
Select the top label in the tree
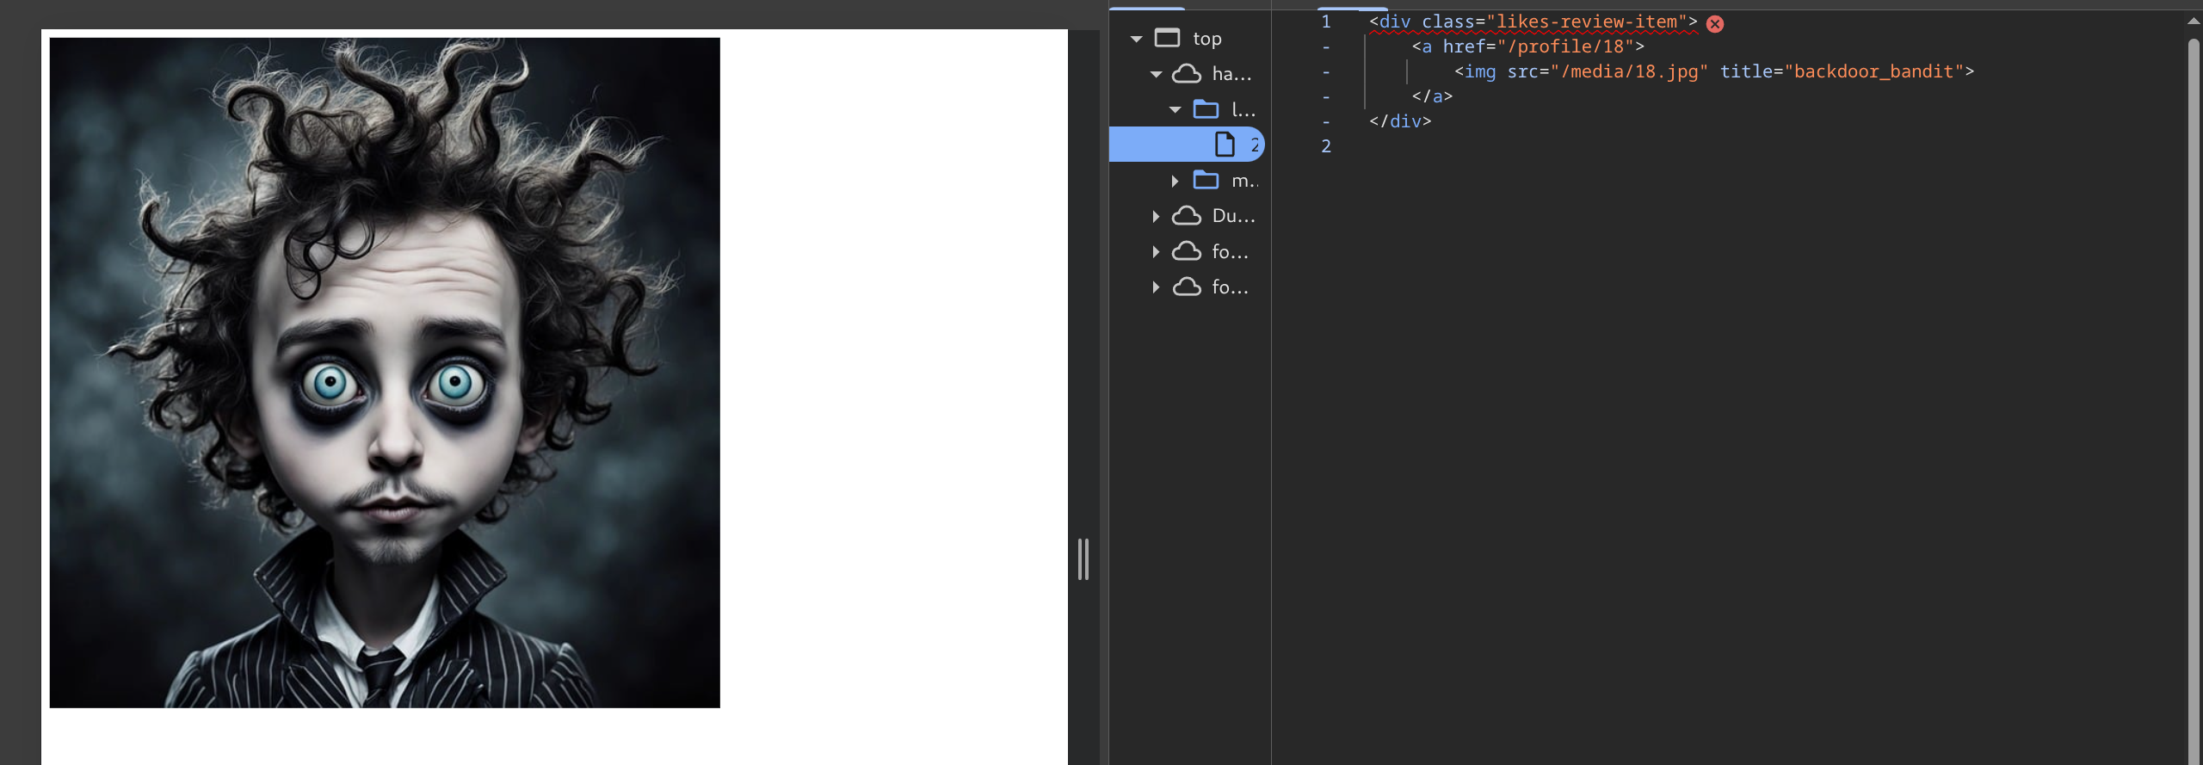click(1206, 39)
